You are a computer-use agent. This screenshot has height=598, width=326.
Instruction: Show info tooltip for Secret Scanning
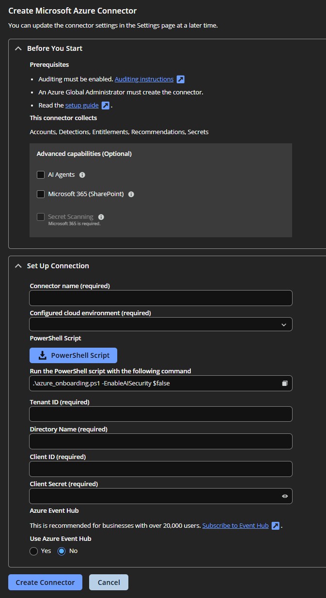point(101,217)
